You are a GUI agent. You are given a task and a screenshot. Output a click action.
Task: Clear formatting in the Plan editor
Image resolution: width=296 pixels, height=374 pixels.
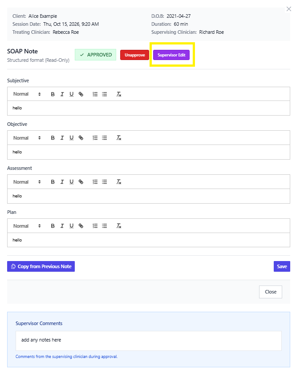tap(119, 226)
